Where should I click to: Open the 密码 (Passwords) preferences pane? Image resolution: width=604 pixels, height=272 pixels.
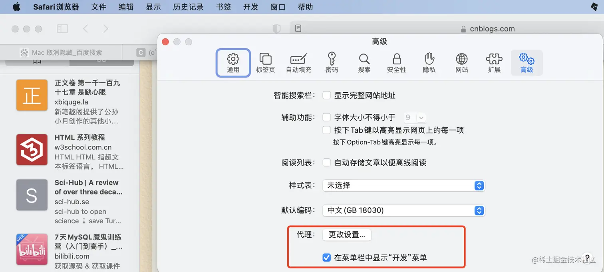tap(332, 63)
